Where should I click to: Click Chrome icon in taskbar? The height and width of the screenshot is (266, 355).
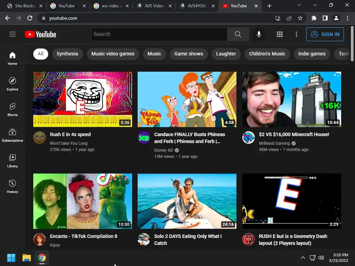point(42,258)
